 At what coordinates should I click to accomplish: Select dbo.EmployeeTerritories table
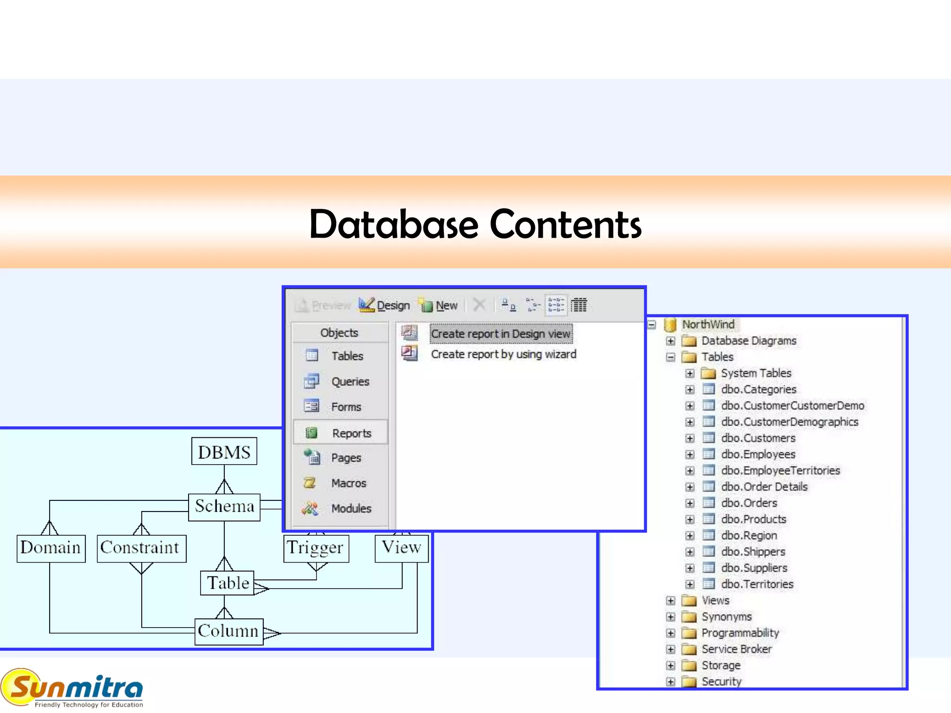point(781,471)
